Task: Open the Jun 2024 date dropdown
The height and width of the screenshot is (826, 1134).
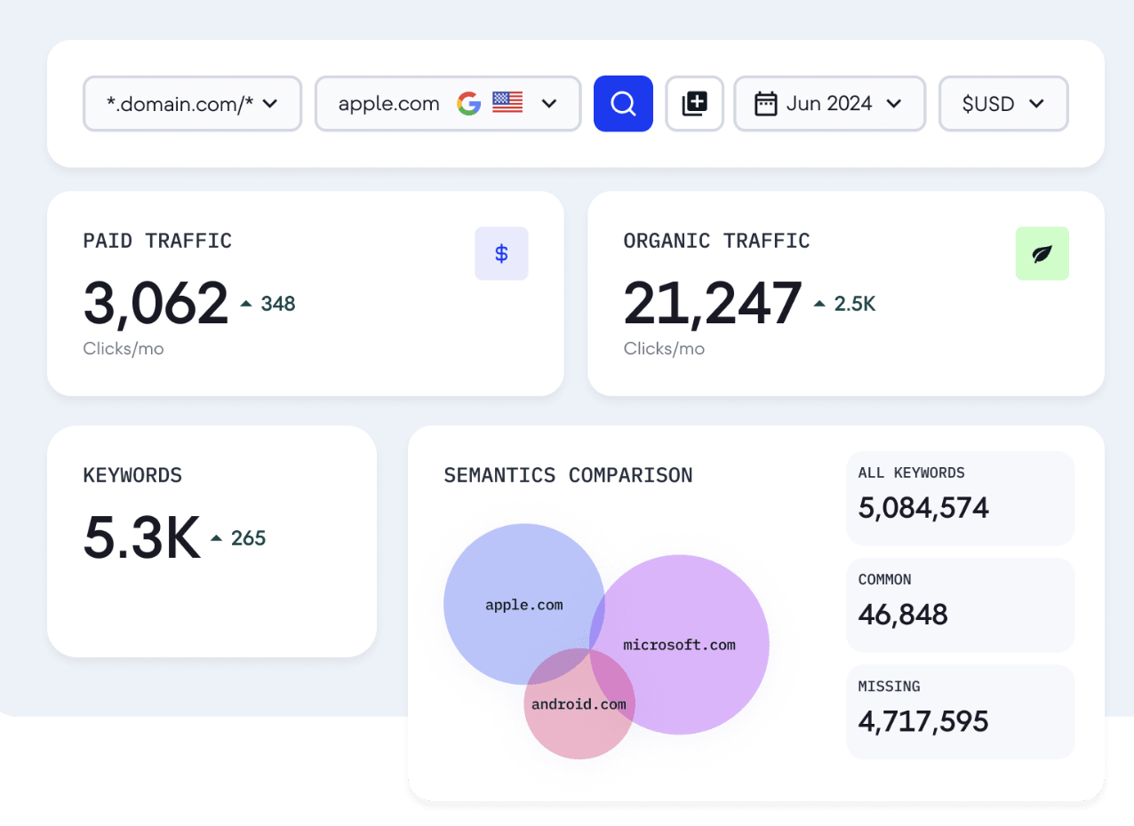Action: 829,104
